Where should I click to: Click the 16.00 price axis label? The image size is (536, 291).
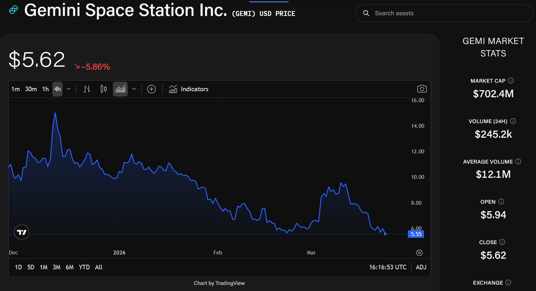coord(418,100)
